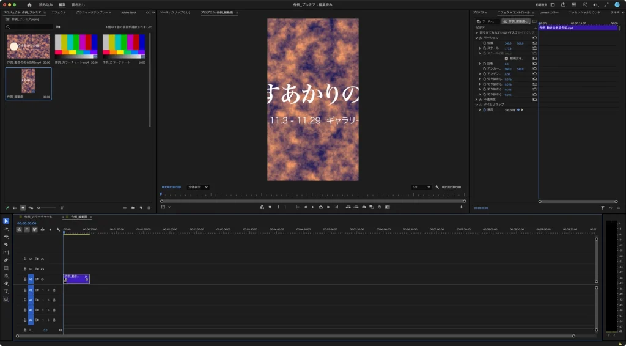The height and width of the screenshot is (346, 626).
Task: Mute audio track A1
Action: tap(42, 290)
